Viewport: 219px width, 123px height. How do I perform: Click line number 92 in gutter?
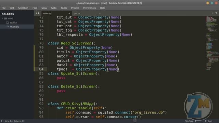[x=41, y=104]
